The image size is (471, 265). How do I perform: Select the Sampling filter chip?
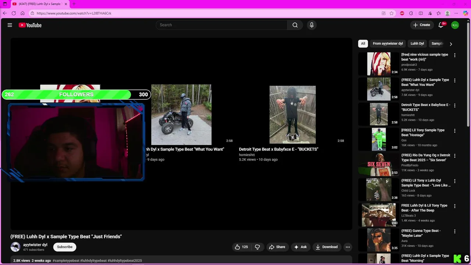click(437, 43)
